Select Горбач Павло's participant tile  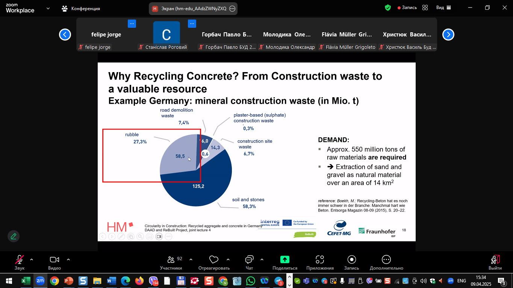227,35
